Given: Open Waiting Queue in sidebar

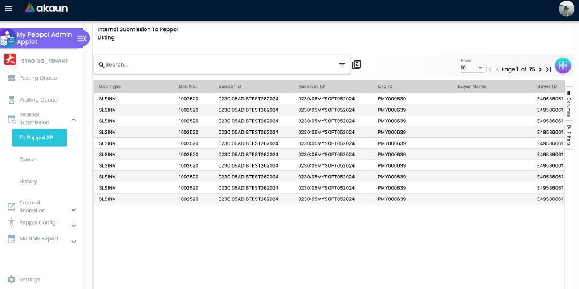Looking at the screenshot, I should click(38, 100).
